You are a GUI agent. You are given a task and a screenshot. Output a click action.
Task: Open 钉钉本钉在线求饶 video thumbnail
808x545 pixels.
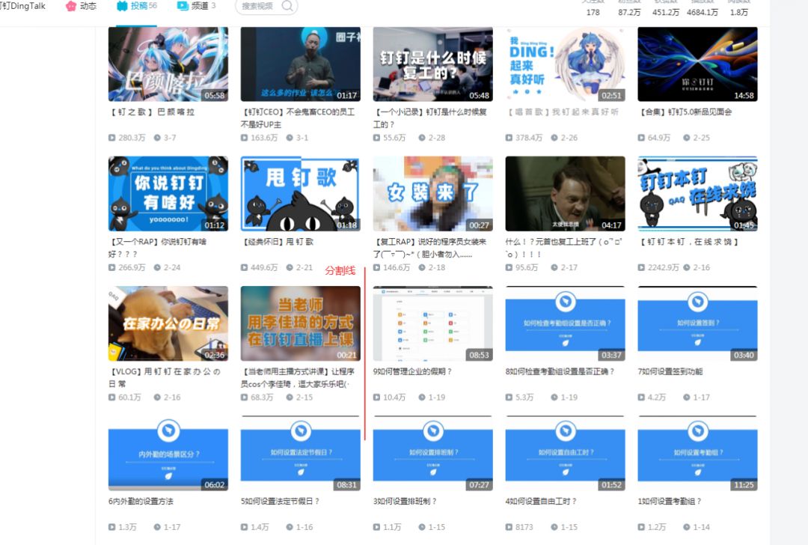pos(698,194)
